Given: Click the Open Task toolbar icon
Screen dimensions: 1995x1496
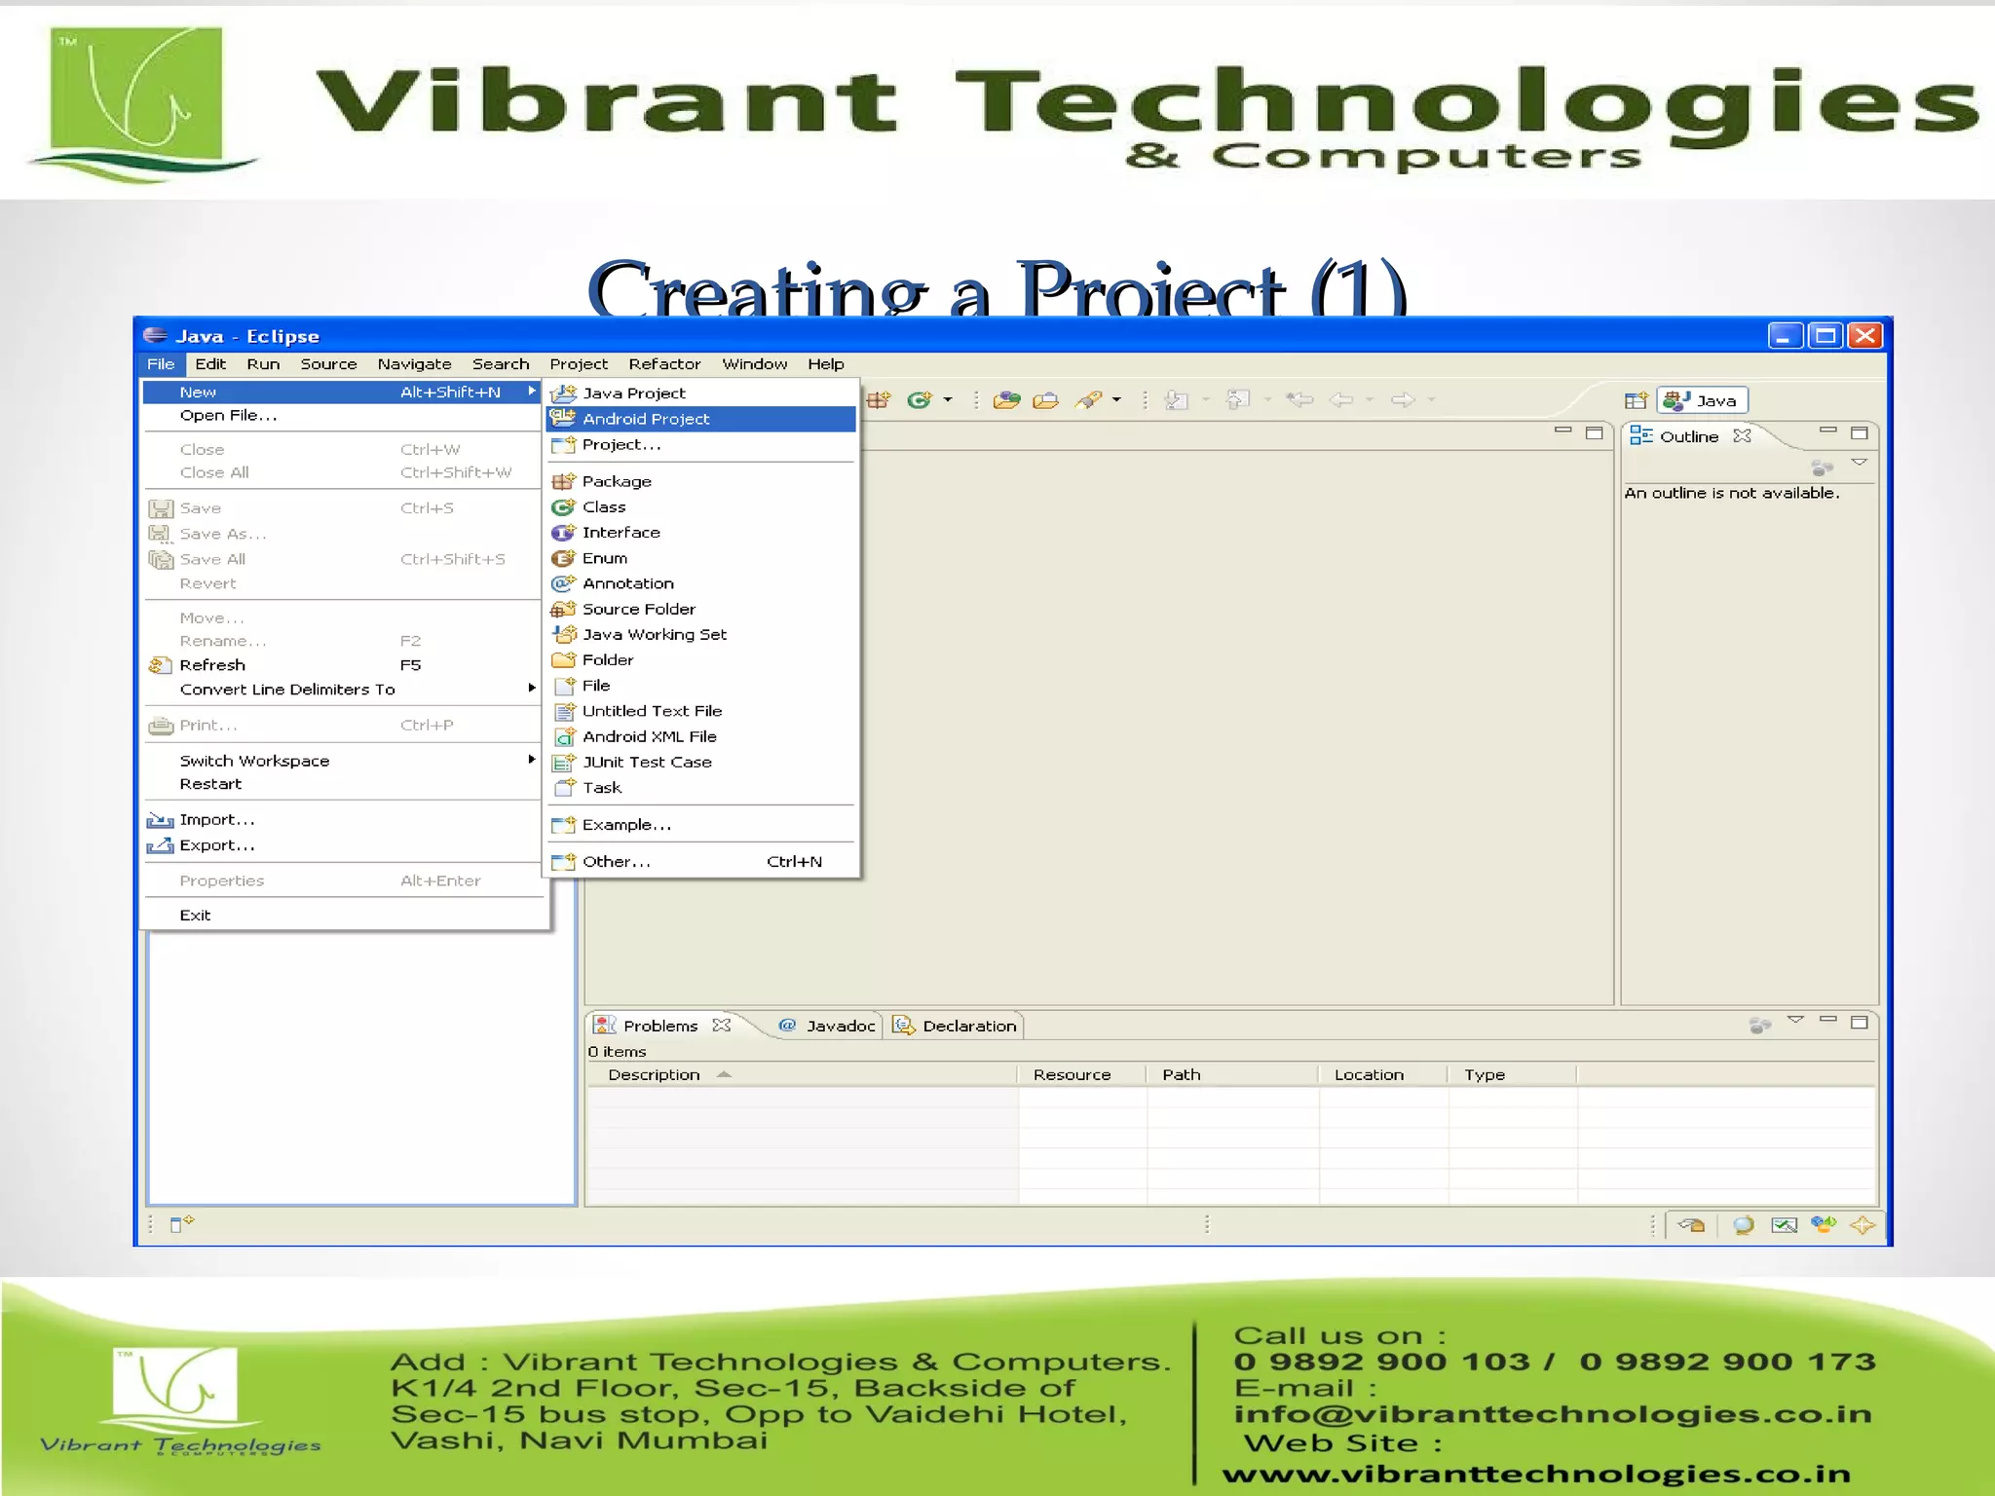Looking at the screenshot, I should point(1045,400).
